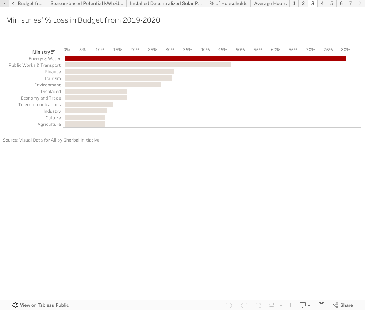Click the Agriculture row label

pos(49,124)
